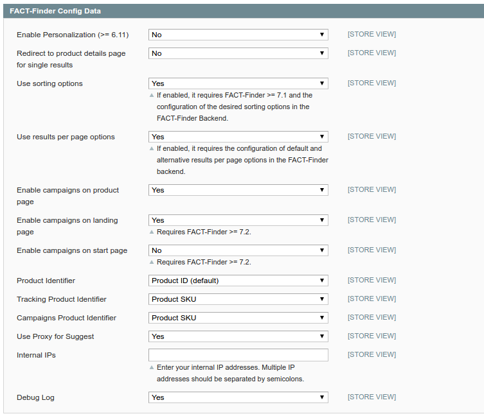Viewport: 484px width, 416px height.
Task: Click the Product Identifier label
Action: pos(46,281)
